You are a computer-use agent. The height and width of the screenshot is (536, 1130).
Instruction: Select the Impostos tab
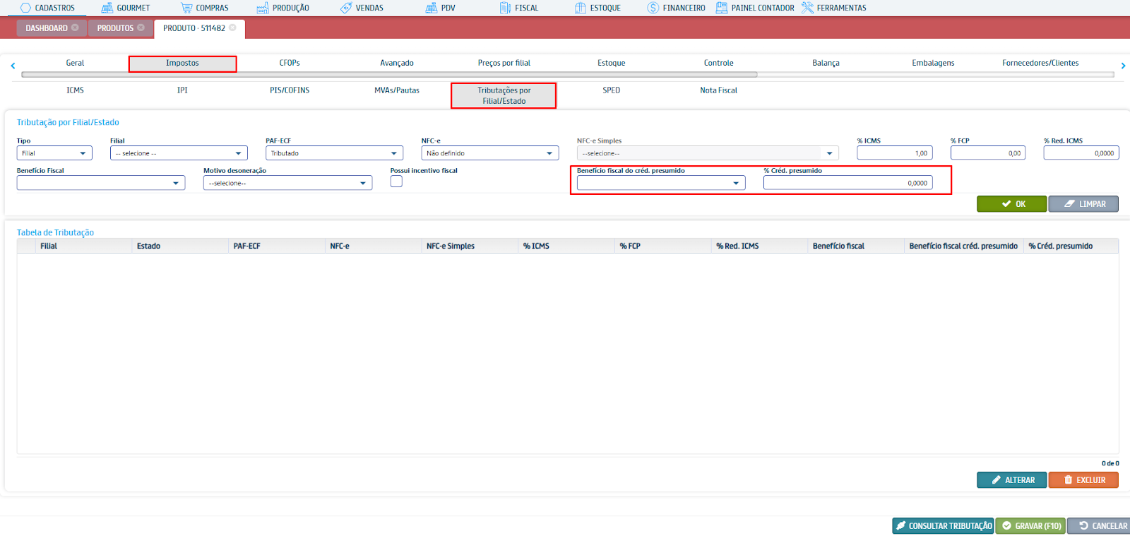[182, 63]
